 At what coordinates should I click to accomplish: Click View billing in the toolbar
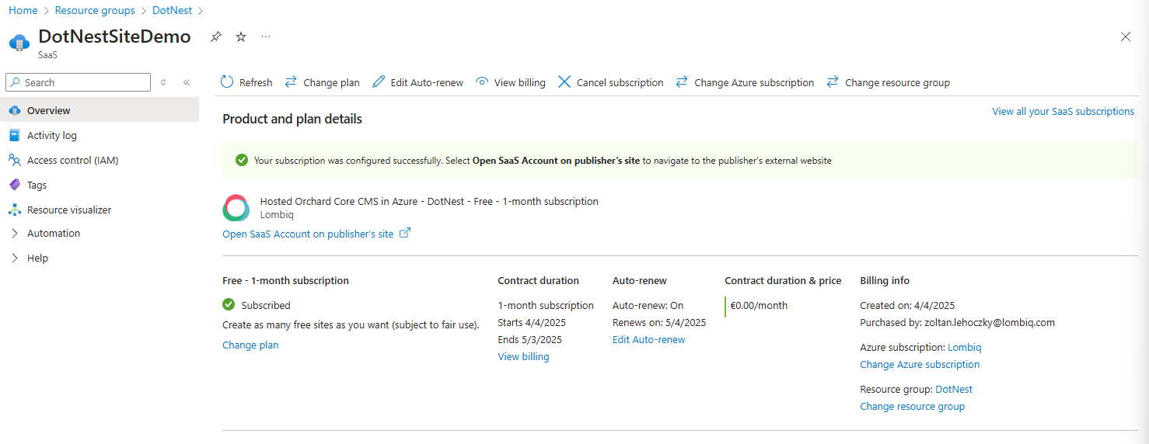[x=511, y=82]
